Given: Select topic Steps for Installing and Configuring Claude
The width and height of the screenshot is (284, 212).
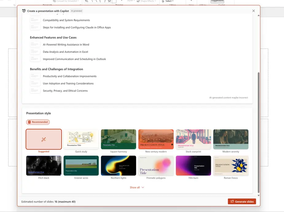Looking at the screenshot, I should pos(77,27).
